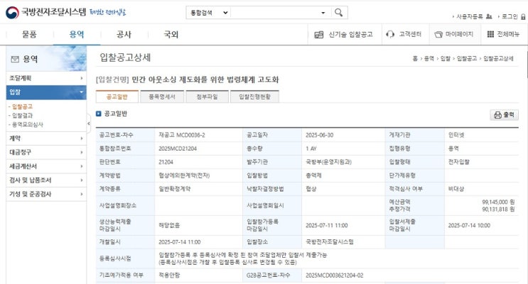
Task: Click the lock icon next to 로그인
Action: [523, 16]
